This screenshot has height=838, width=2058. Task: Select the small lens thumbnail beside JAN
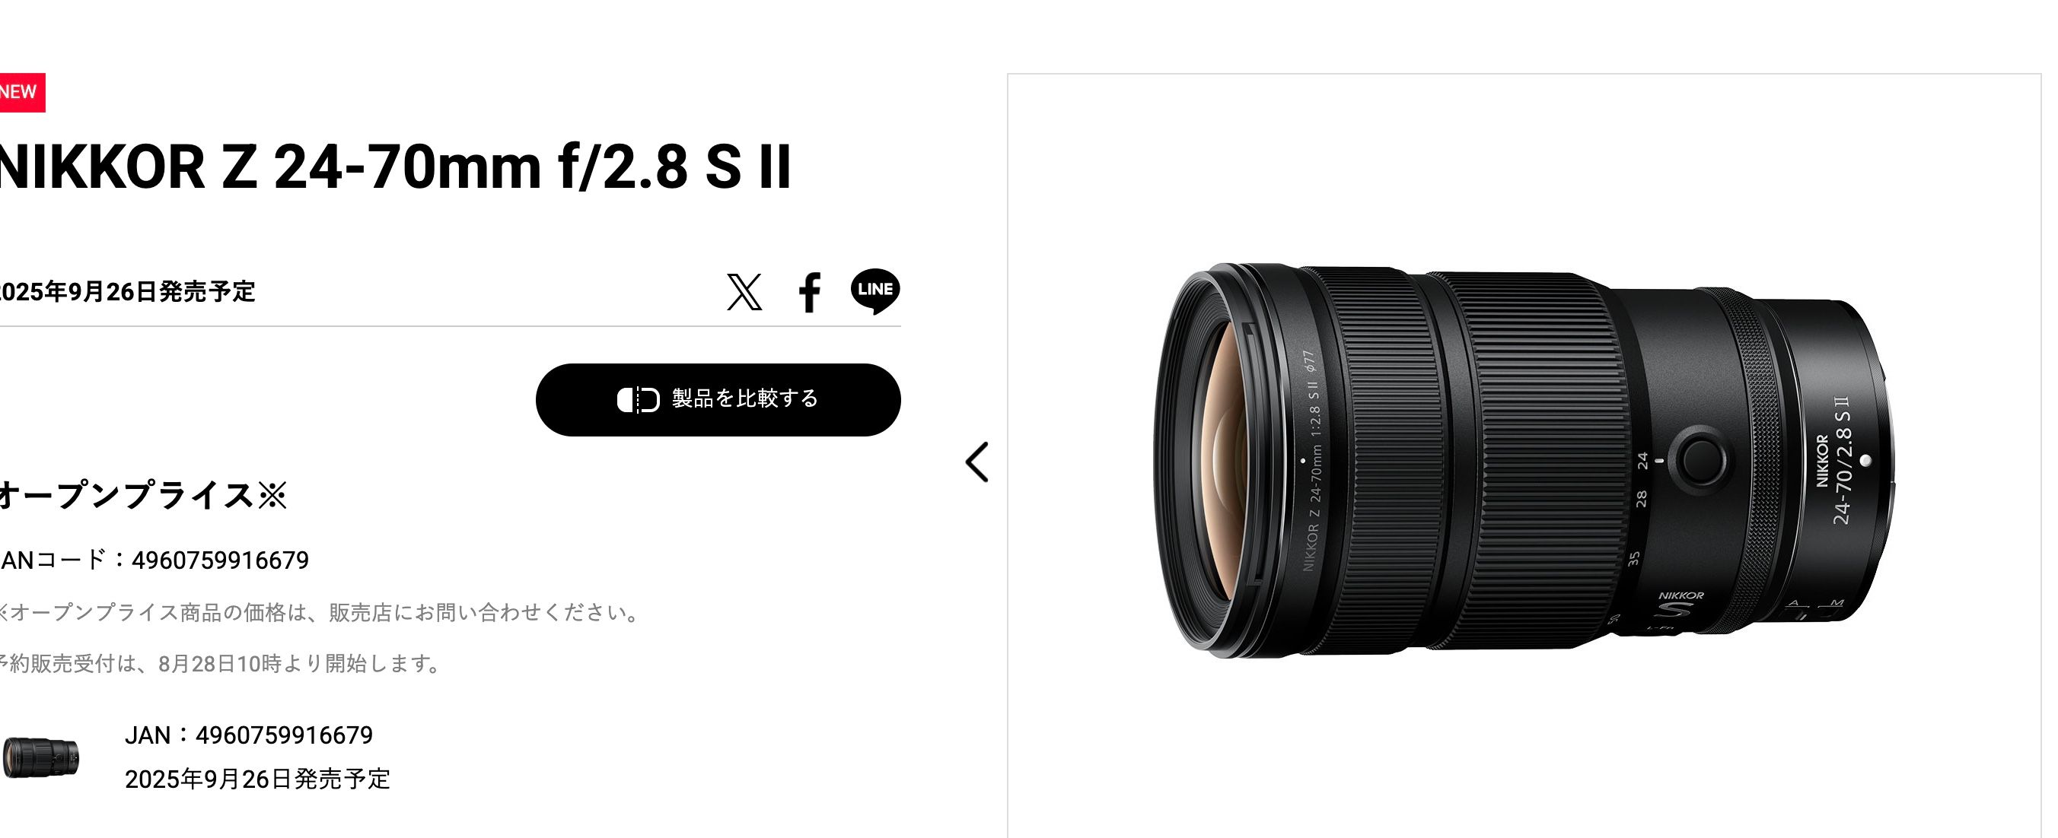click(41, 757)
